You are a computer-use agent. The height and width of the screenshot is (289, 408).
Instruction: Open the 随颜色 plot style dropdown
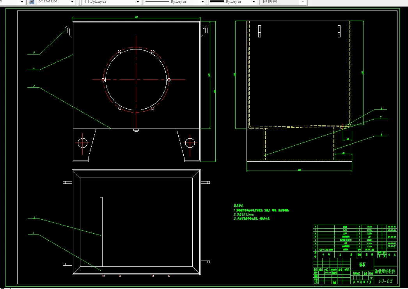pyautogui.click(x=283, y=2)
